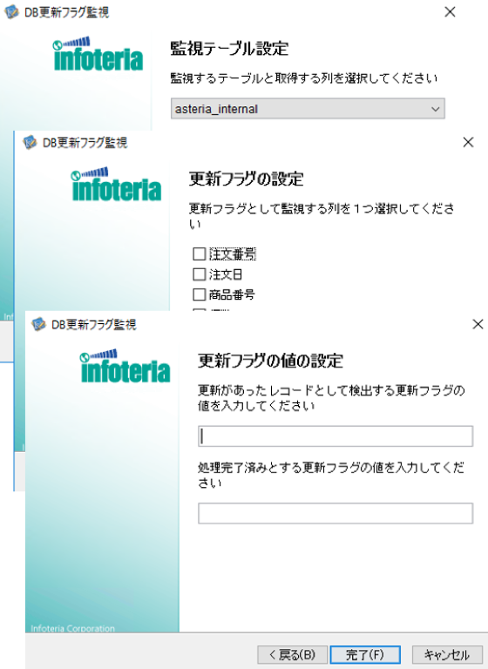Close the 監視テーブル設定 dialog
Image resolution: width=488 pixels, height=669 pixels.
pos(450,12)
